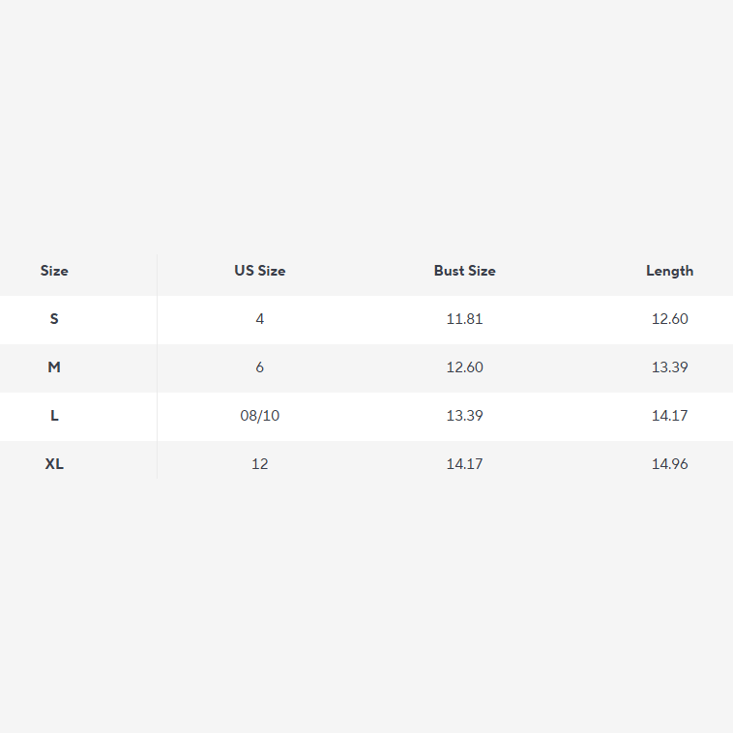Select the M size row label
This screenshot has height=733, width=733.
[54, 367]
